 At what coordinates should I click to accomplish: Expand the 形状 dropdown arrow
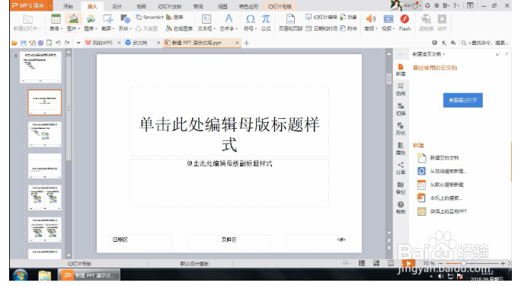click(x=131, y=29)
